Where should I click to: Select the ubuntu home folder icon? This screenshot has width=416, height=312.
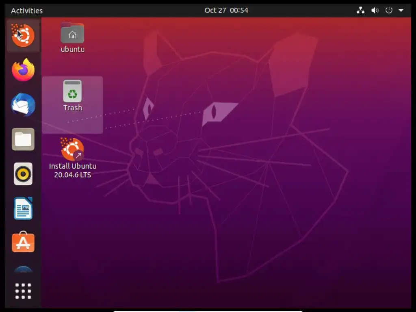72,33
